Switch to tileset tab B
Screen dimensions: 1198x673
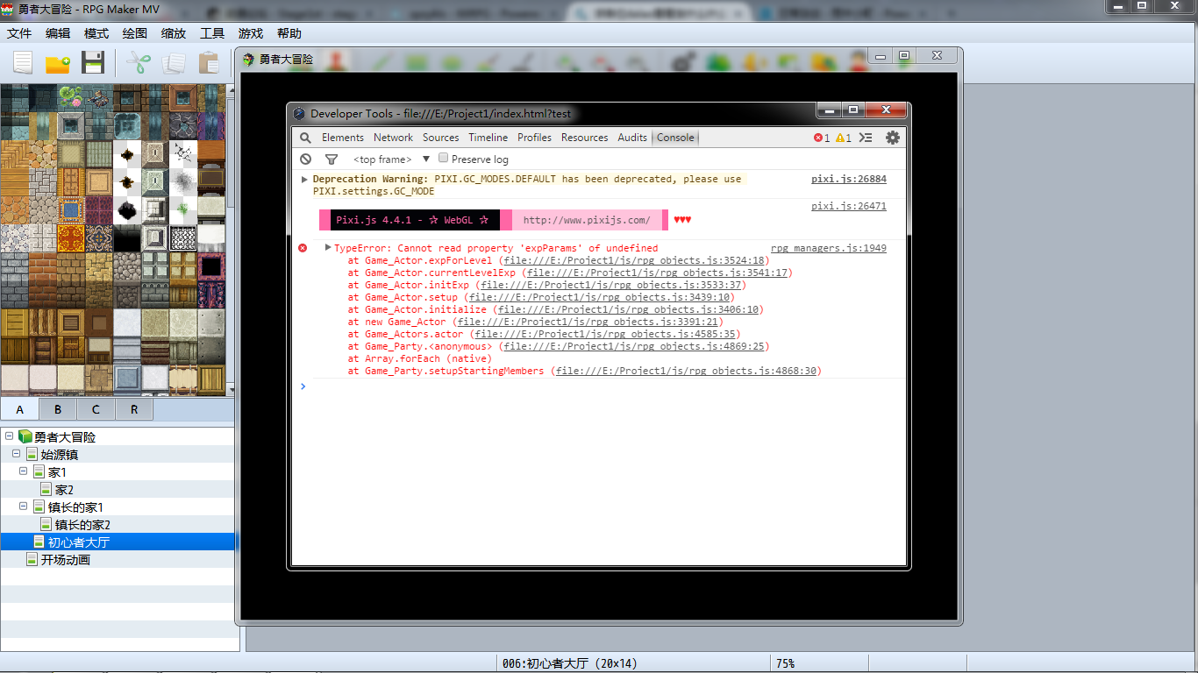coord(58,409)
